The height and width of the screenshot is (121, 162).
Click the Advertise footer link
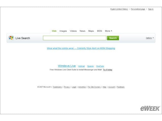[x=82, y=87]
